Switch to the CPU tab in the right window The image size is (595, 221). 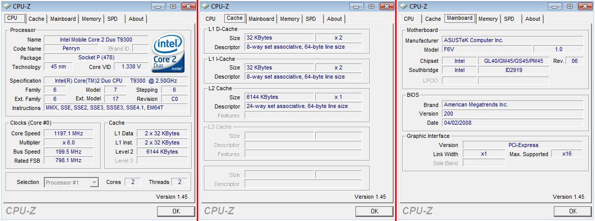click(408, 19)
